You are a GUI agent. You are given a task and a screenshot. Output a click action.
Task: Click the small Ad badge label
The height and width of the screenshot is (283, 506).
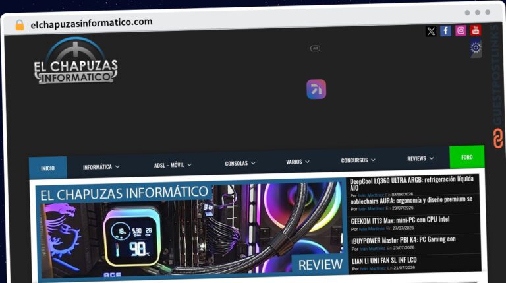click(x=316, y=48)
